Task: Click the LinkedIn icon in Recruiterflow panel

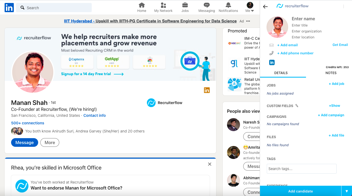Action: coord(272,62)
